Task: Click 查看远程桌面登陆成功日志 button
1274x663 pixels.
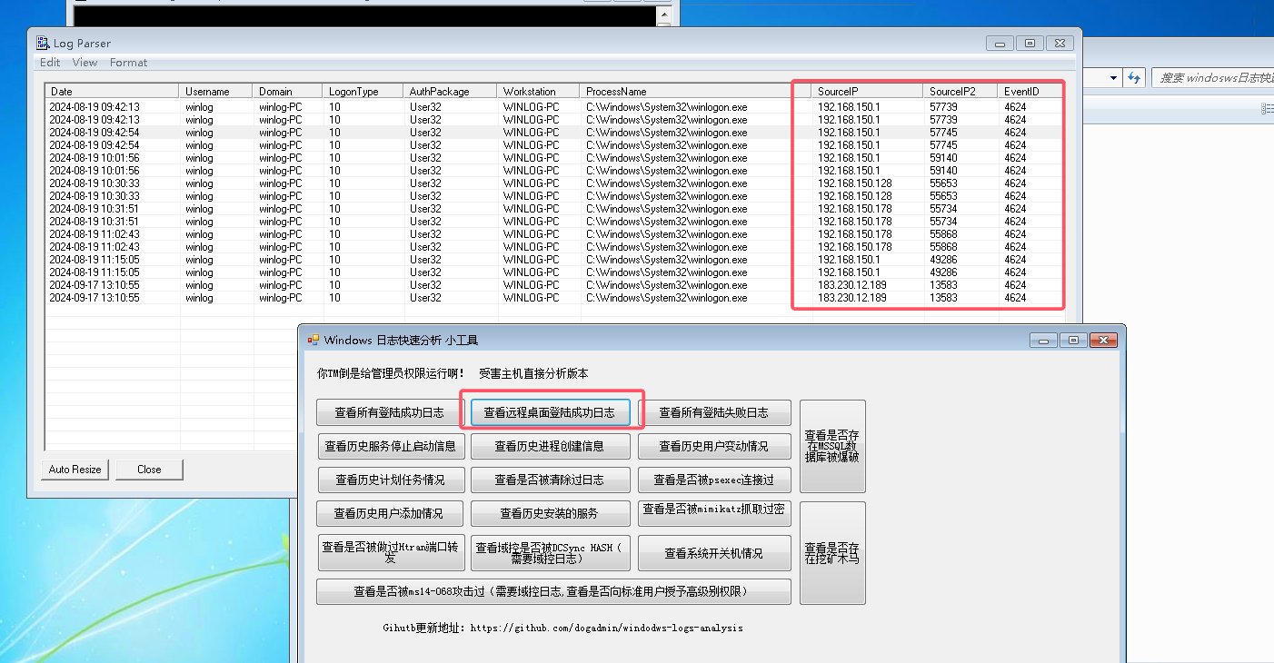Action: click(549, 412)
